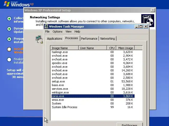The image size is (169, 126).
Task: Sort processes by Mem Usage column
Action: coord(125,48)
